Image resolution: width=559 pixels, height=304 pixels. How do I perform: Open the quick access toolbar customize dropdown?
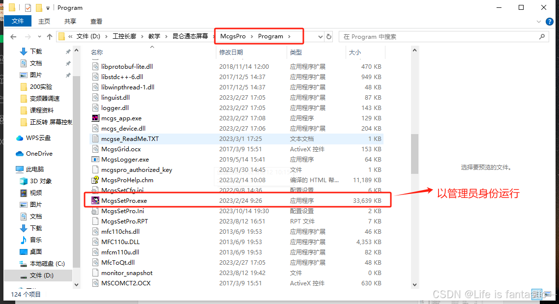tap(48, 8)
